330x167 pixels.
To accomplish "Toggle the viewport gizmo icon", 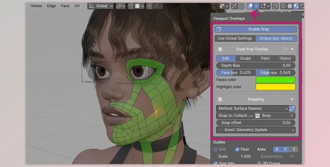I will [x=234, y=6].
